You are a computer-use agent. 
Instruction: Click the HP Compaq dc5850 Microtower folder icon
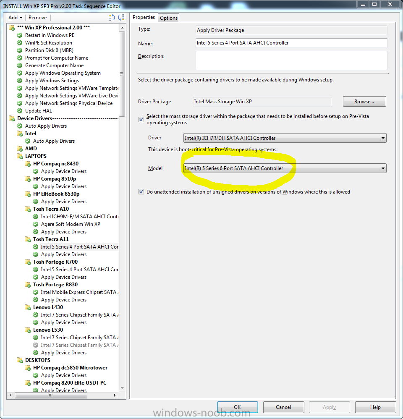coord(28,368)
